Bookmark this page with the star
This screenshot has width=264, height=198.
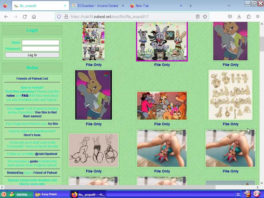click(205, 16)
